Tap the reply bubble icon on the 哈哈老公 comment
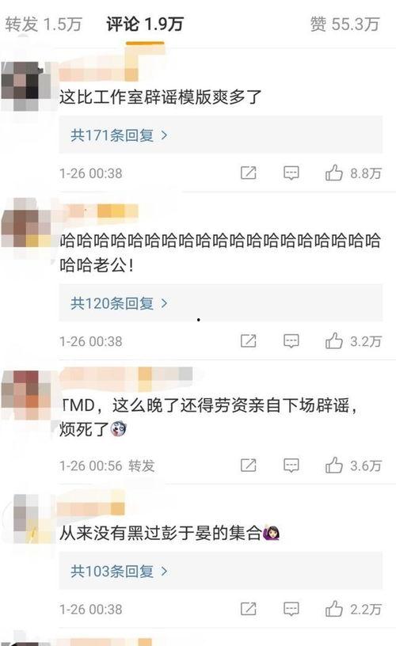 [291, 341]
